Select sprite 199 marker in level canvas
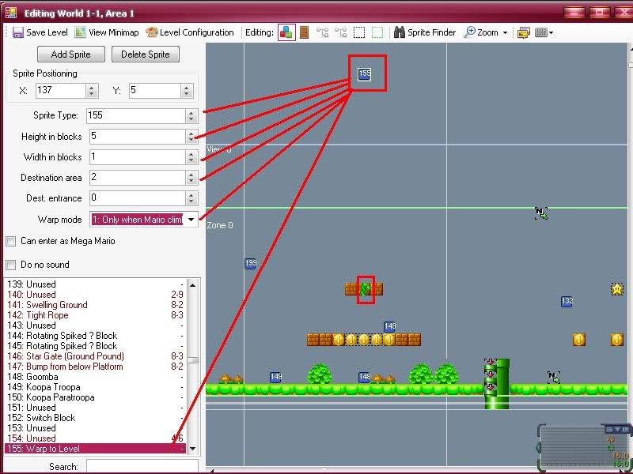This screenshot has height=474, width=633. tap(250, 263)
